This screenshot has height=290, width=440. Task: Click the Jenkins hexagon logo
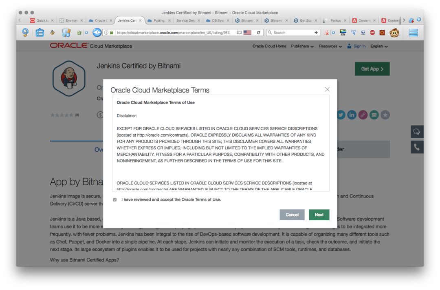(69, 78)
